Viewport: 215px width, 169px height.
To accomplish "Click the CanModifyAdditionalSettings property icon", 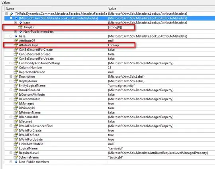I will [16, 63].
